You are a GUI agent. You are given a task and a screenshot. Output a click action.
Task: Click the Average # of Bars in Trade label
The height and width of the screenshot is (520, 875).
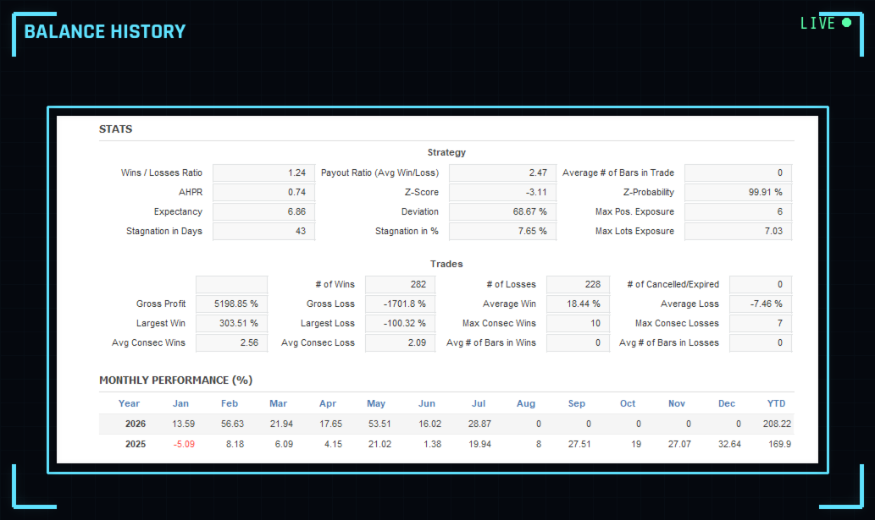tap(618, 173)
